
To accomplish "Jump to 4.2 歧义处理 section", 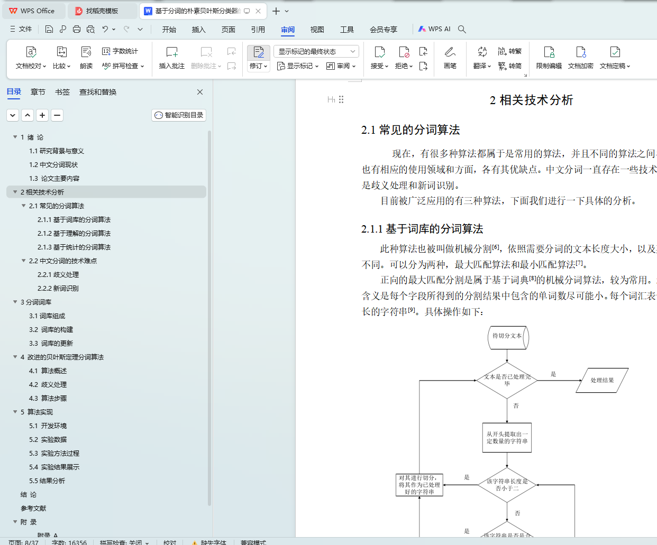I will (48, 384).
